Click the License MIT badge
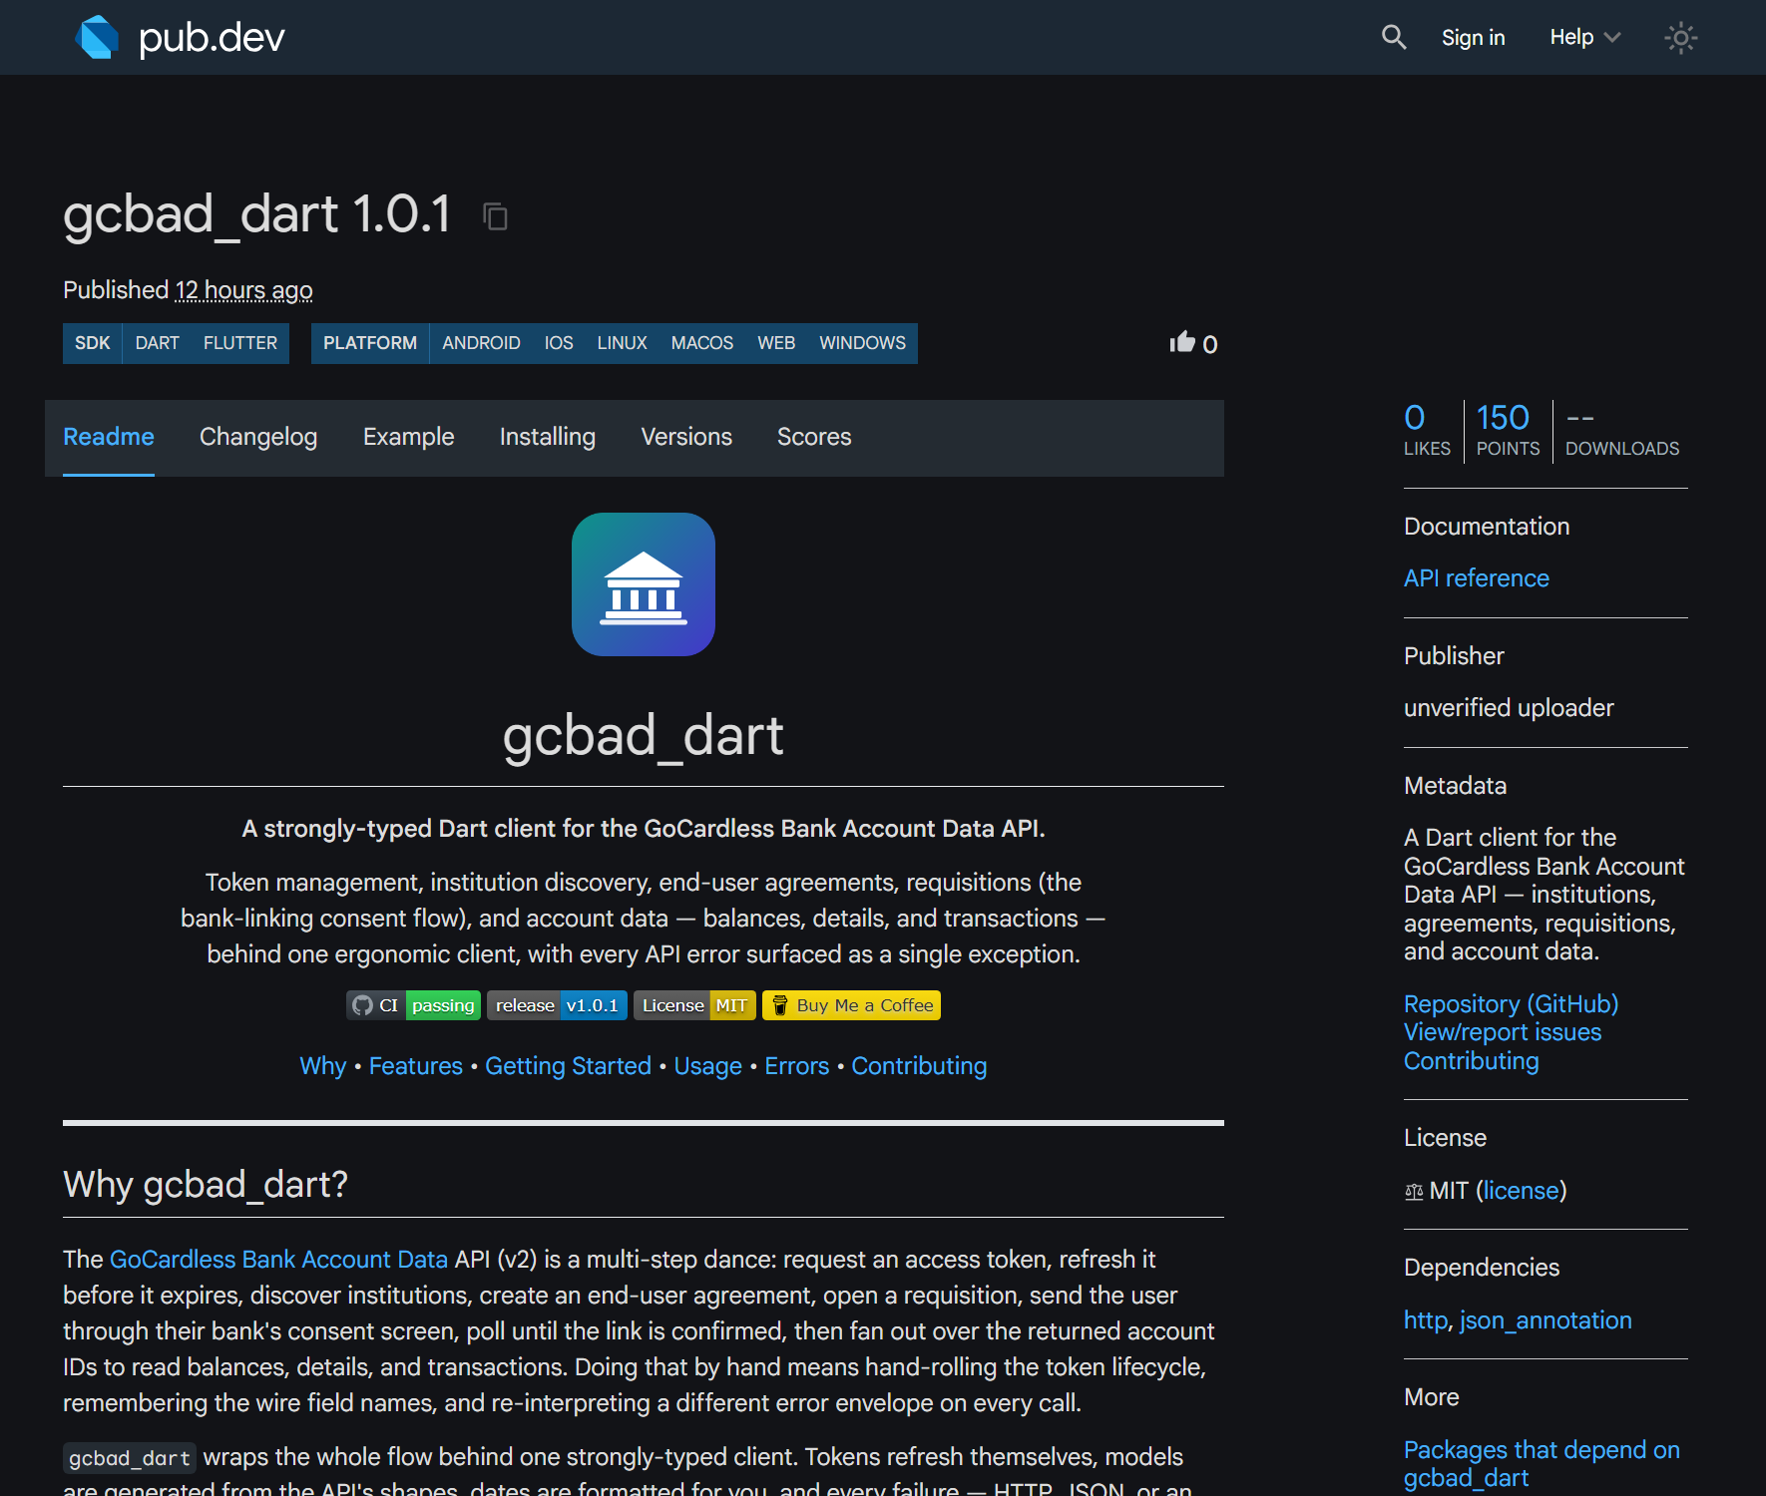Image resolution: width=1766 pixels, height=1496 pixels. point(694,1005)
